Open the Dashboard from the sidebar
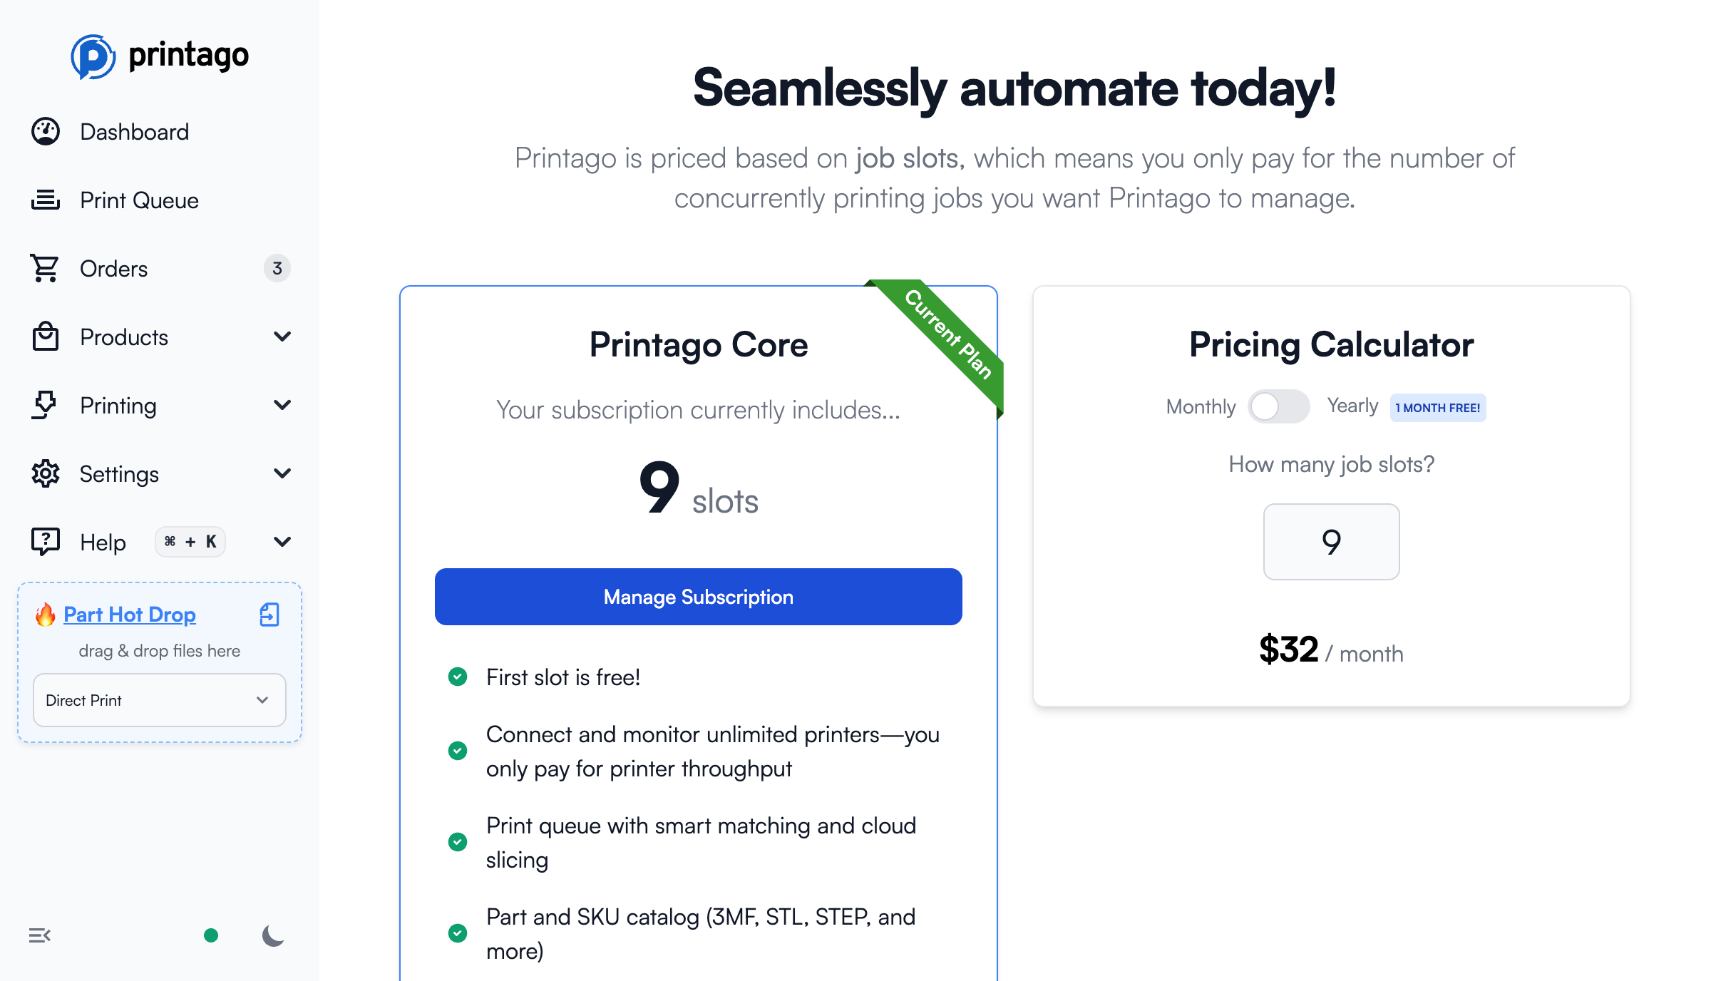Image resolution: width=1711 pixels, height=981 pixels. point(134,131)
